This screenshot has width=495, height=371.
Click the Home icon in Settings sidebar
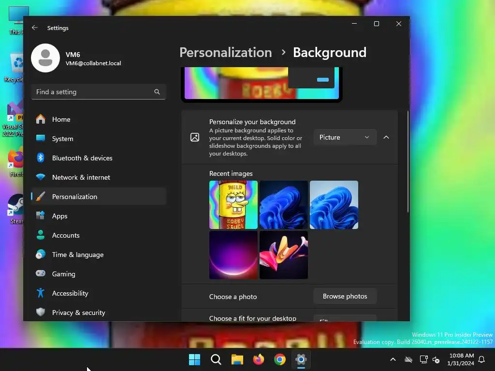tap(41, 119)
